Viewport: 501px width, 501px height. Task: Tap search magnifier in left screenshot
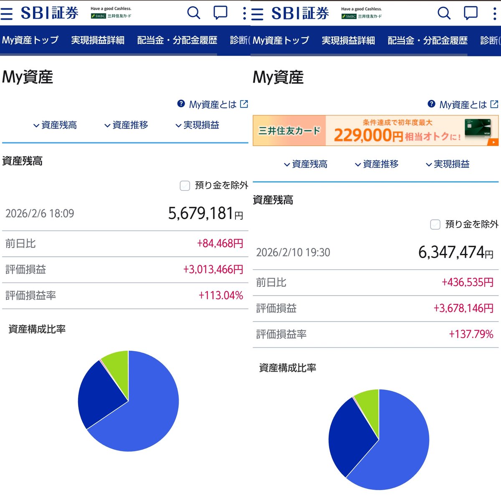point(193,13)
